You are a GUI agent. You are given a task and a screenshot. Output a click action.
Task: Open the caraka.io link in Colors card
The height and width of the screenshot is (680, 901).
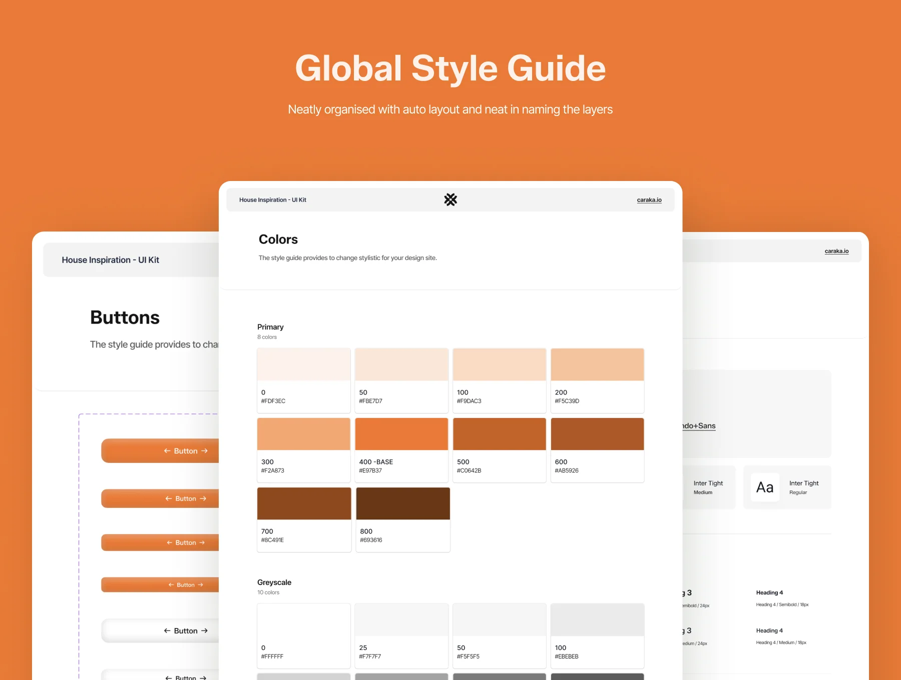(649, 200)
